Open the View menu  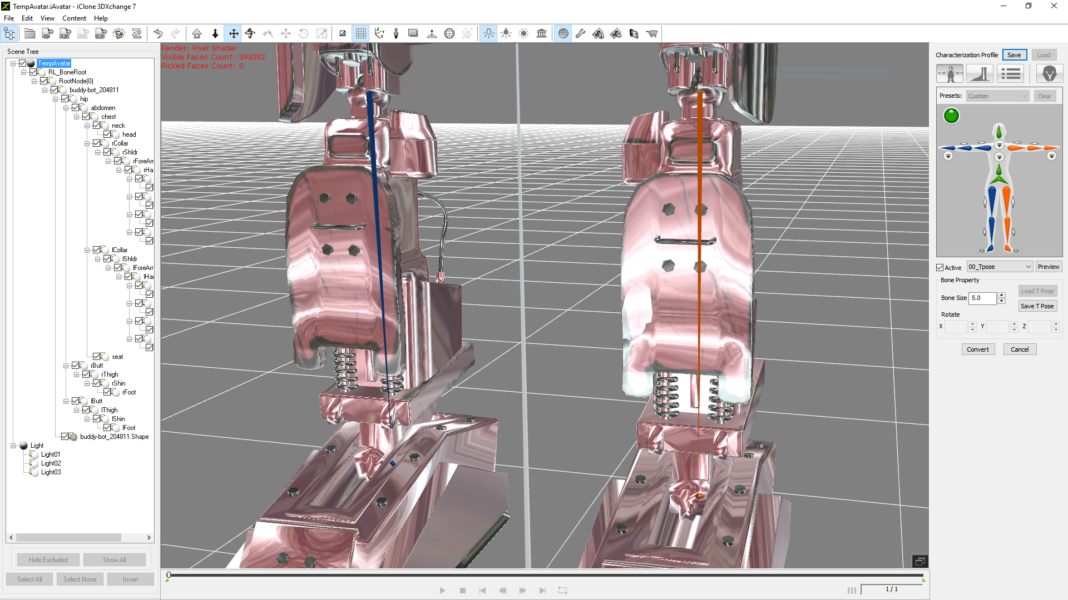click(47, 18)
